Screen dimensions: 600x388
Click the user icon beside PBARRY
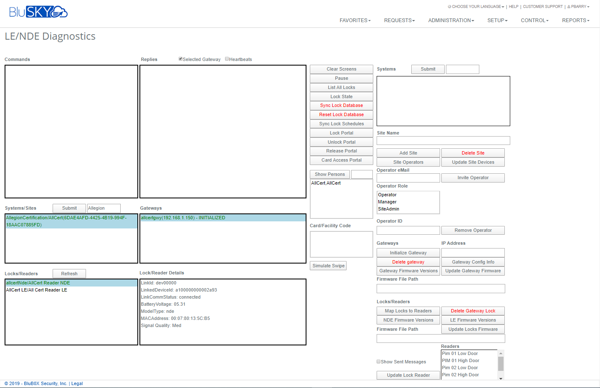pyautogui.click(x=569, y=7)
